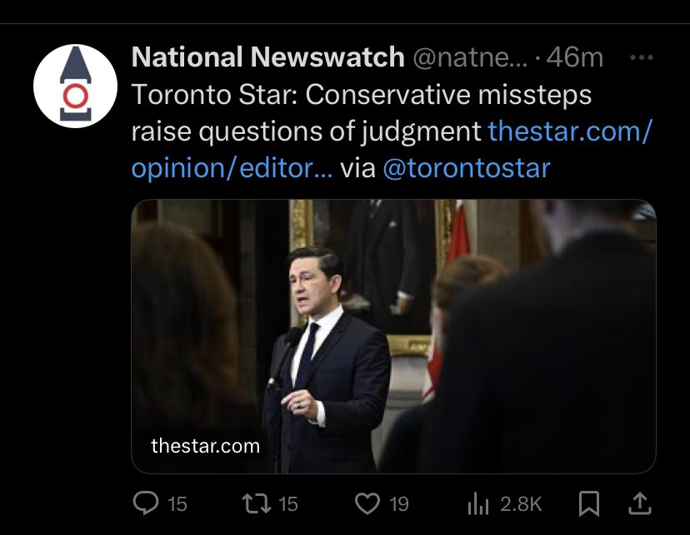Click the reply count of 15
This screenshot has height=535, width=690.
point(177,504)
